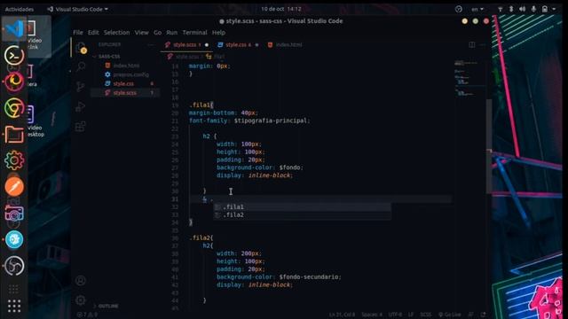
Task: Open the Source Control view
Action: [81, 87]
